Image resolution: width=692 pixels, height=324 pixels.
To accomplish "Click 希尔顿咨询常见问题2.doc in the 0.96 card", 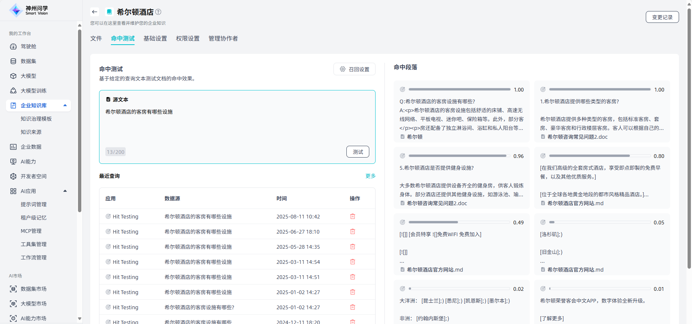I will (x=437, y=203).
